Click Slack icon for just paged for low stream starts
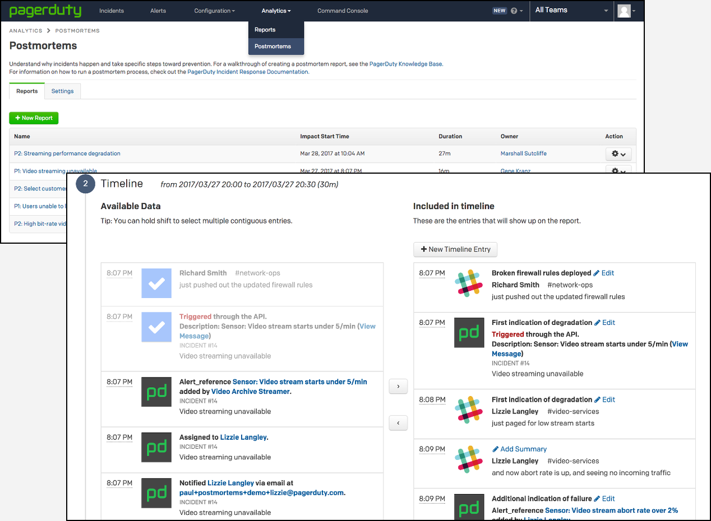The image size is (711, 521). coord(469,410)
